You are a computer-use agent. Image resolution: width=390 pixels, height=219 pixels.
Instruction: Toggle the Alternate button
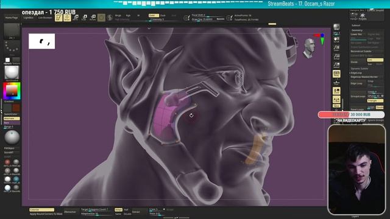tap(12, 119)
